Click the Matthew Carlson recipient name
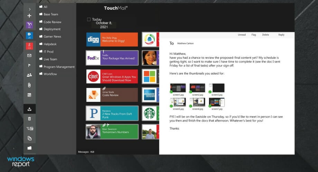Screen dimensions: 318x172 pos(185,43)
